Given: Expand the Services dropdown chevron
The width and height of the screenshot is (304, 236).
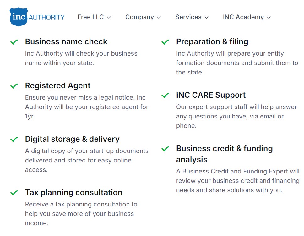Looking at the screenshot, I should (x=206, y=18).
